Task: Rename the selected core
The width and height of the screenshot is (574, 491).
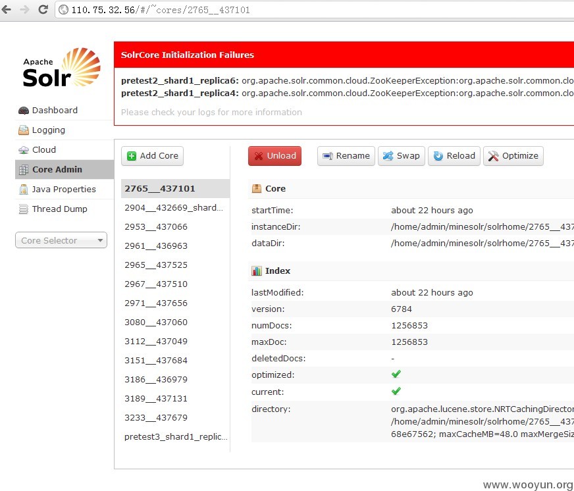Action: (346, 156)
